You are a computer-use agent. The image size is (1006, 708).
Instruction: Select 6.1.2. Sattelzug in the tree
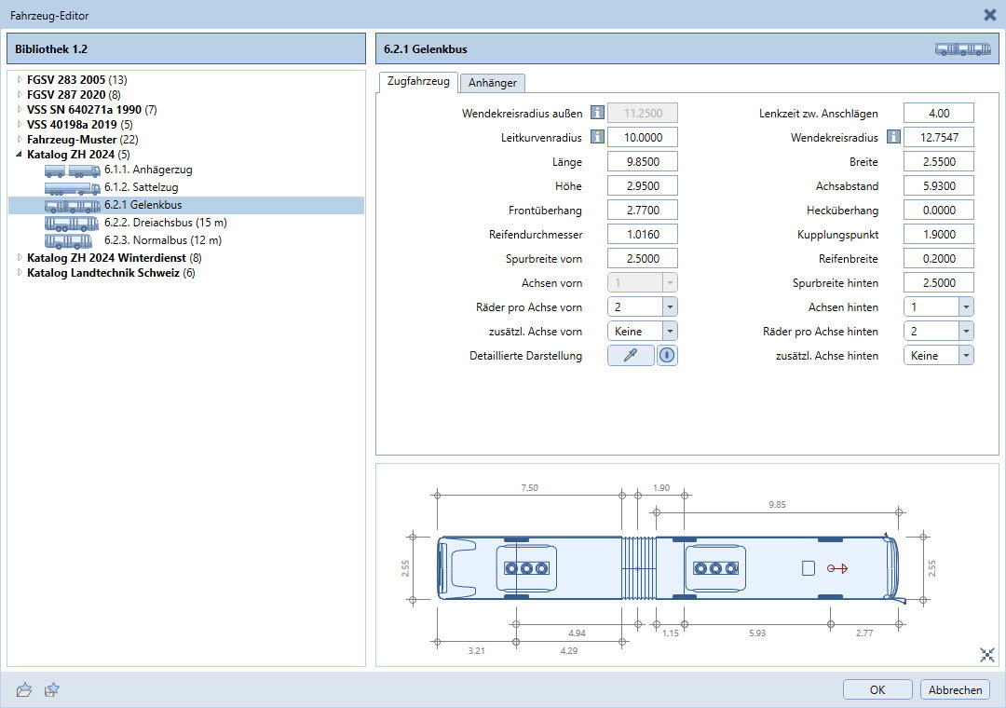click(x=141, y=187)
